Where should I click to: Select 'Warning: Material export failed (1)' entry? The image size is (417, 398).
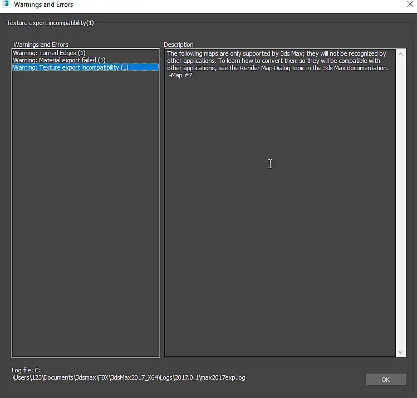[60, 60]
